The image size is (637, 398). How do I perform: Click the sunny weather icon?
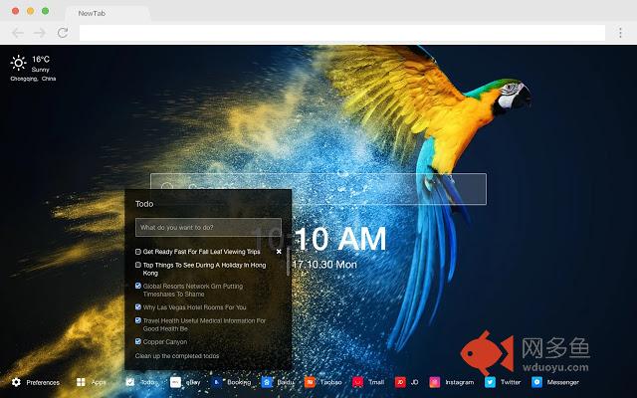click(18, 63)
